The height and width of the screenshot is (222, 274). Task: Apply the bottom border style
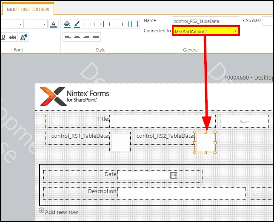pyautogui.click(x=116, y=24)
